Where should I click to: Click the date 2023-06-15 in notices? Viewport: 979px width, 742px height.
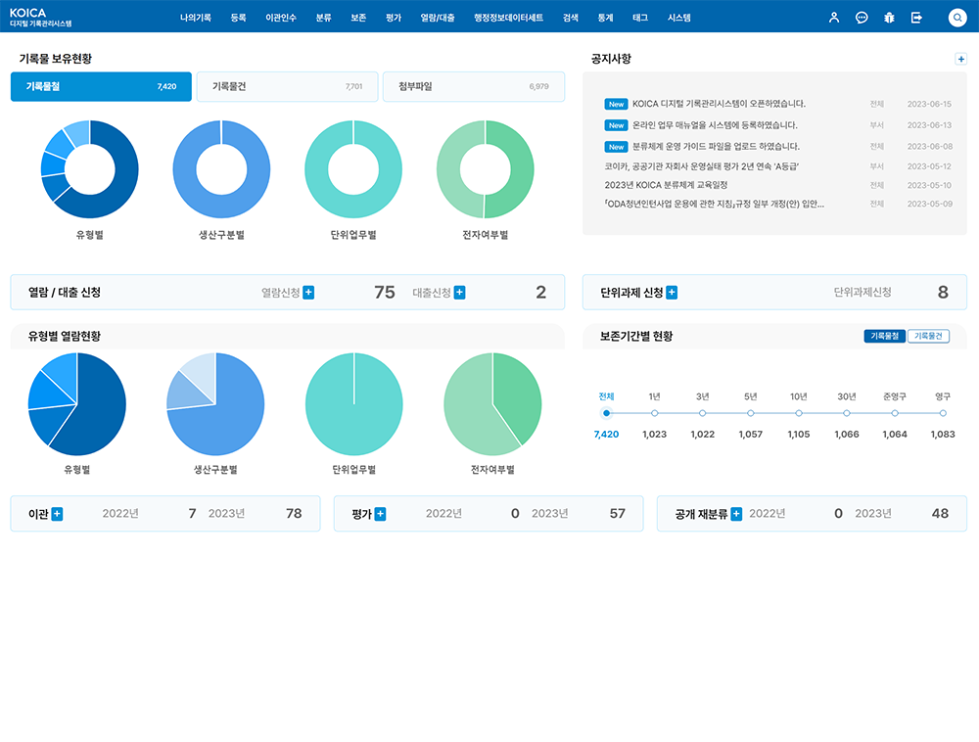[929, 104]
